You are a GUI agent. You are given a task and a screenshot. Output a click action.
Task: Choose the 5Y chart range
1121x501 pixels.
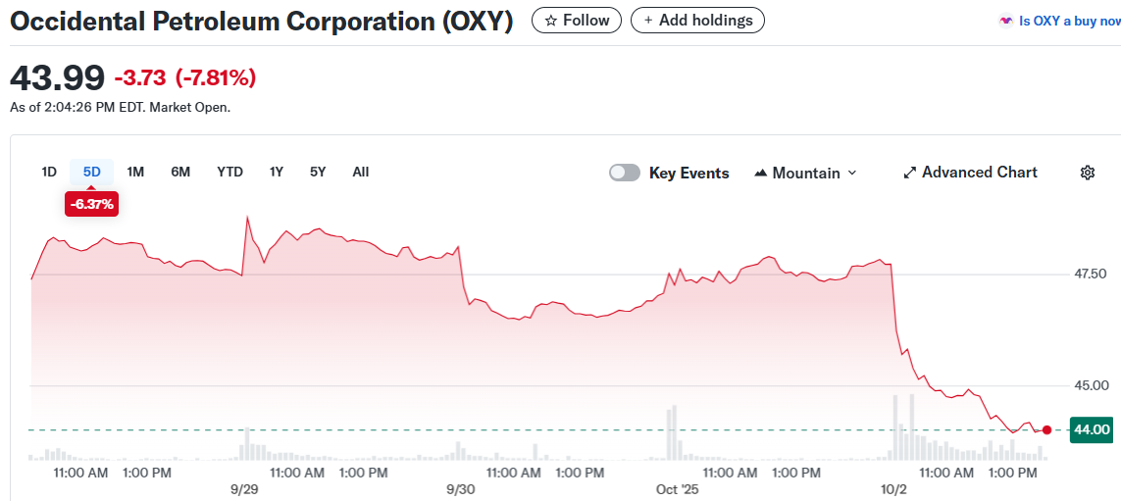(x=318, y=172)
